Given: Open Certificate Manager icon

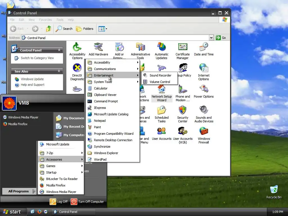Looking at the screenshot, I should (182, 51).
